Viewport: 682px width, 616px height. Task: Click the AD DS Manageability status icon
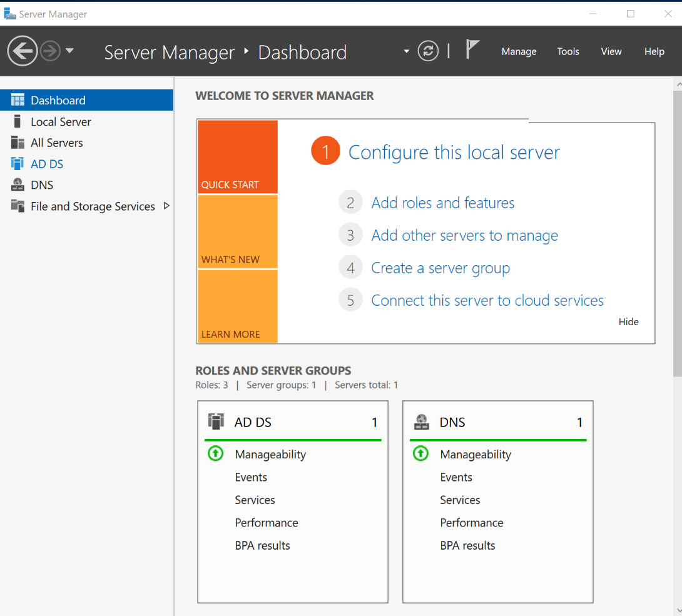[x=216, y=453]
